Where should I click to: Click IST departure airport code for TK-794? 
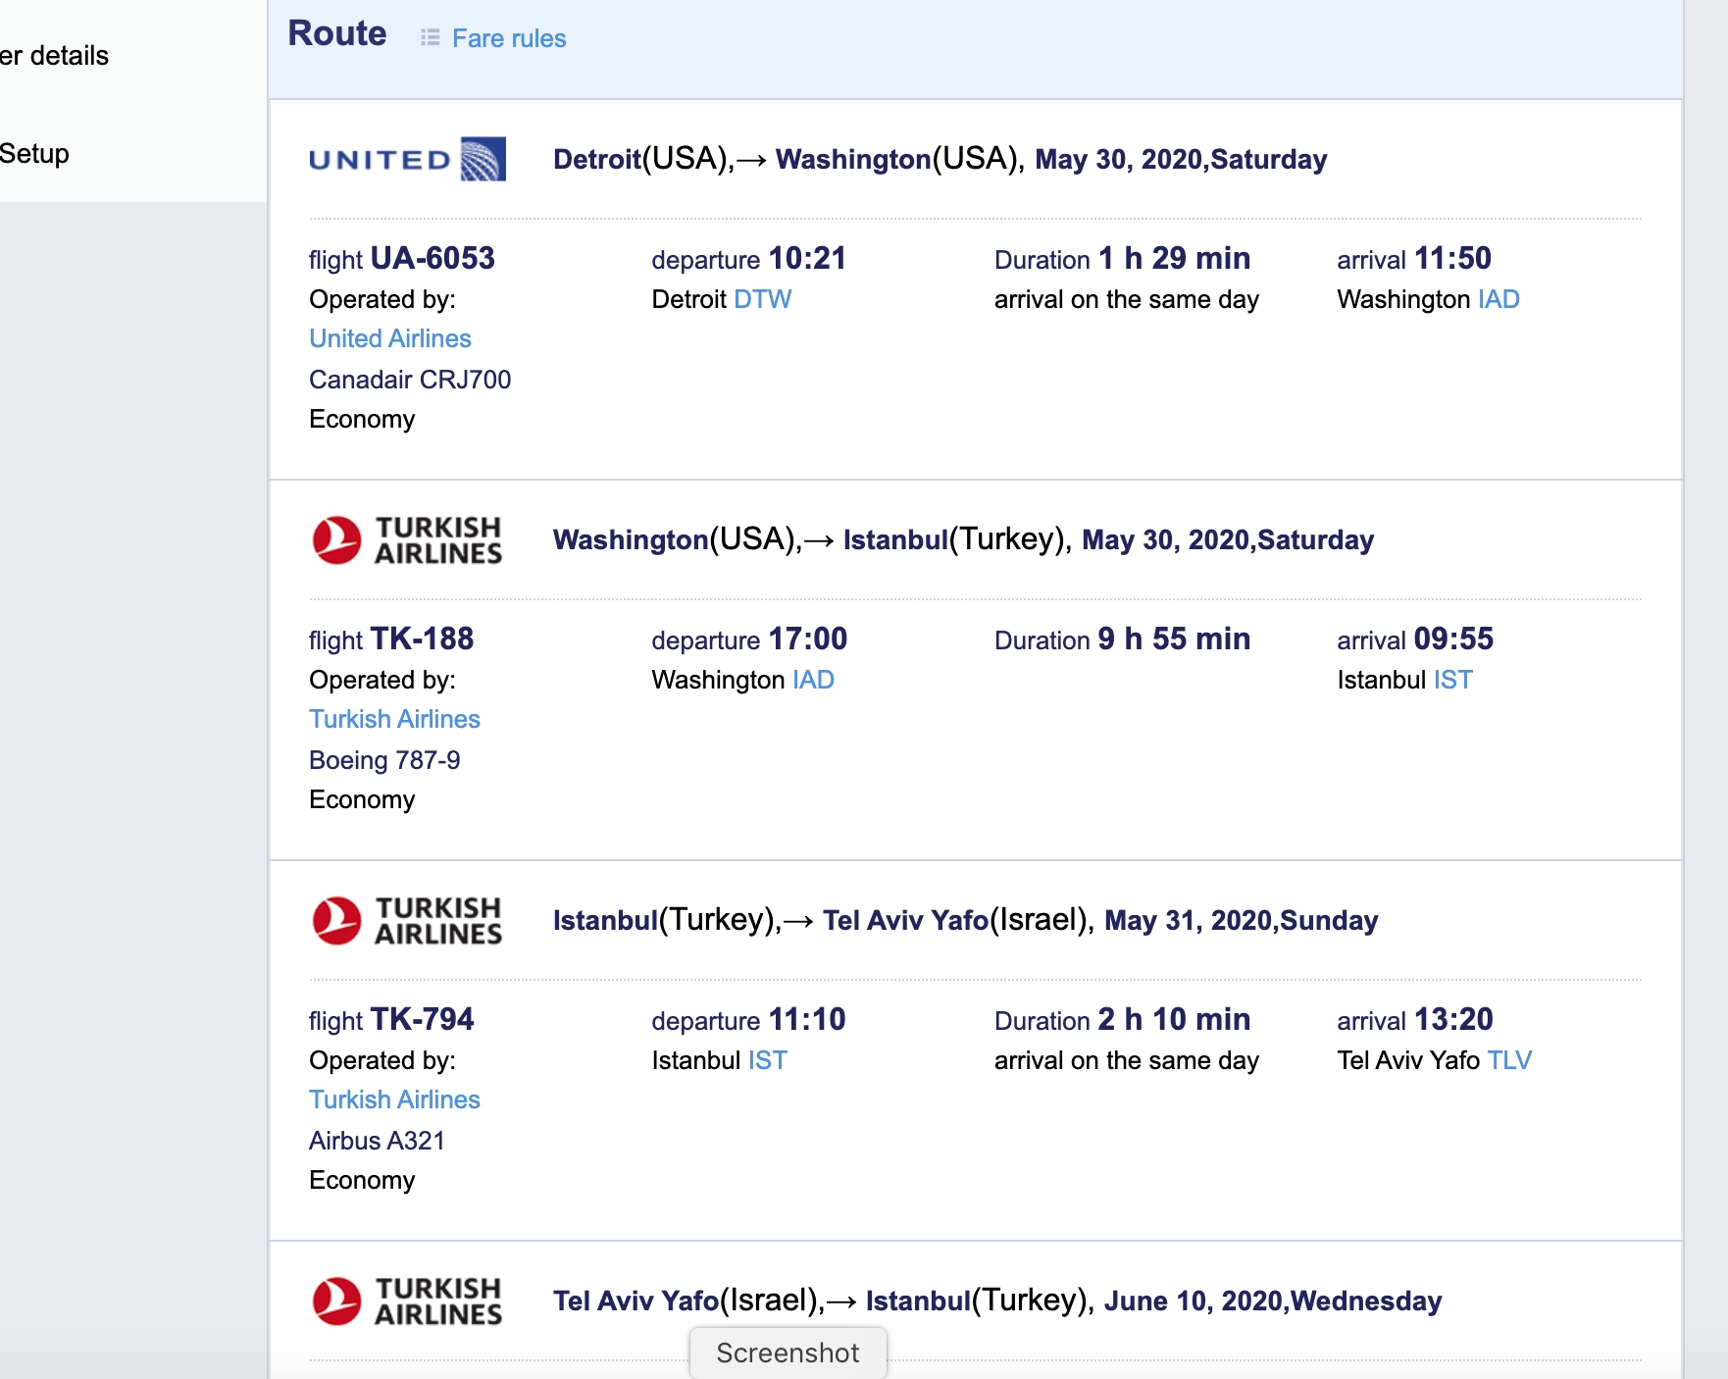[767, 1060]
